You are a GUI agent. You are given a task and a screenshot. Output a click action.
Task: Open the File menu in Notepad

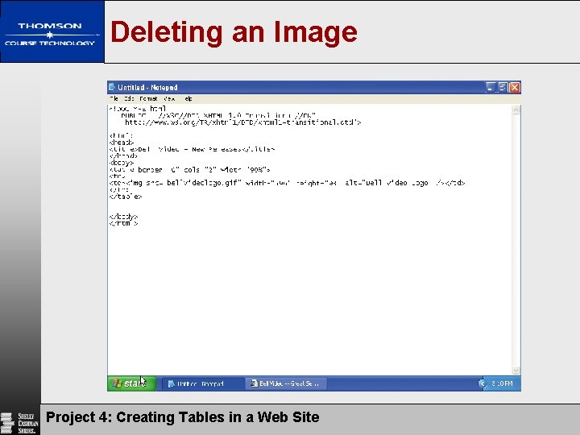click(x=114, y=99)
